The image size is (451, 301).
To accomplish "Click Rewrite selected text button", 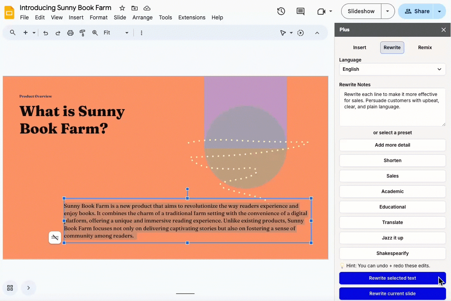I will (392, 278).
